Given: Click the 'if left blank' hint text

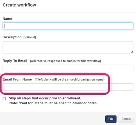Looking at the screenshot, I should point(69,79).
